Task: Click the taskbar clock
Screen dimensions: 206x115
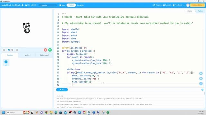Action: [x=201, y=112]
